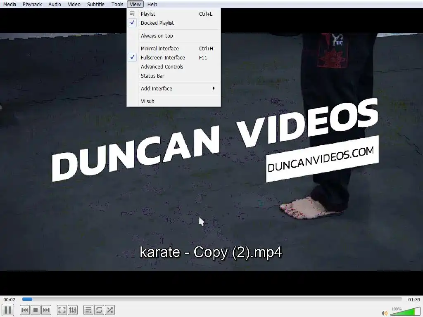The width and height of the screenshot is (423, 317).
Task: Mute audio via speaker icon
Action: click(384, 313)
